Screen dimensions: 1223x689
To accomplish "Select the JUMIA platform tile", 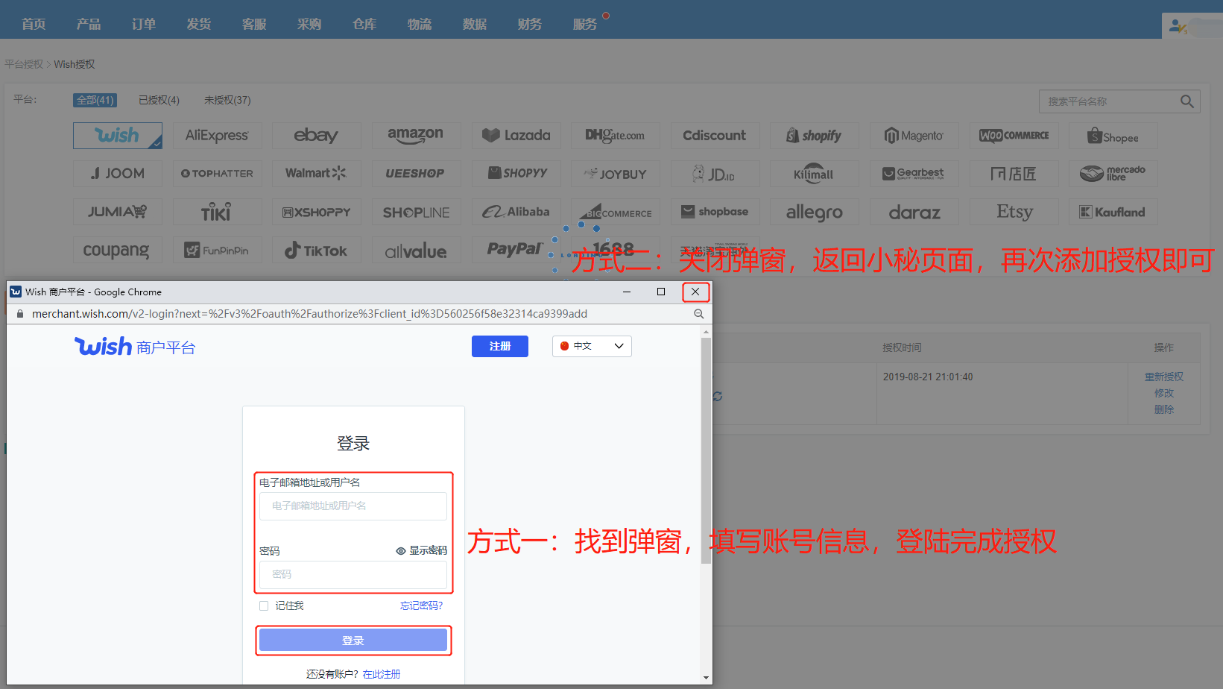I will click(x=118, y=212).
